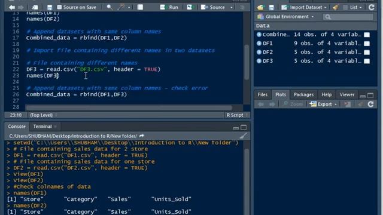This screenshot has width=383, height=215.
Task: Remove current plot icon
Action: click(x=347, y=105)
